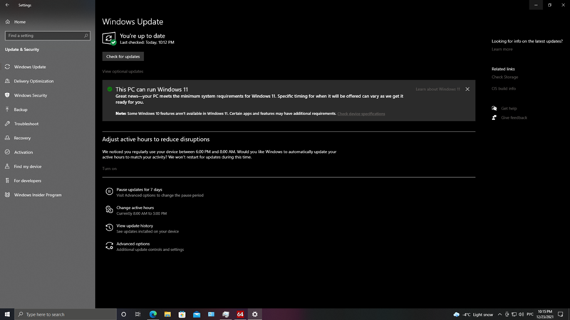Open the Activation settings page
Screen dimensions: 570x320
click(x=24, y=152)
